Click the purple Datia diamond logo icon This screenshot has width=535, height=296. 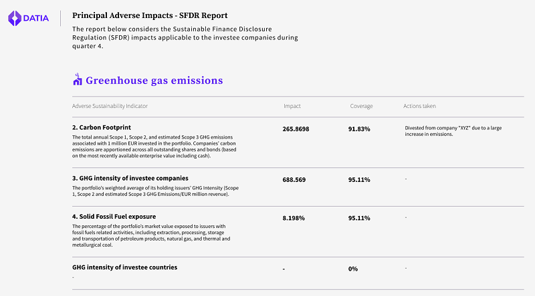point(15,19)
